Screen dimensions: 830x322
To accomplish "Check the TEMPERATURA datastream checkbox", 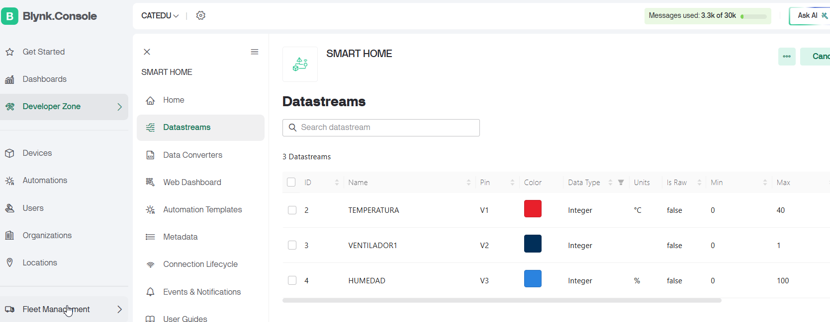I will 292,210.
